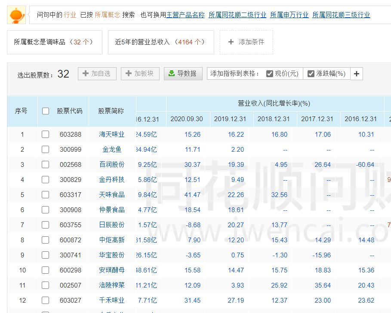Open 所属申万行业 link
Image resolution: width=391 pixels, height=313 pixels.
(289, 15)
